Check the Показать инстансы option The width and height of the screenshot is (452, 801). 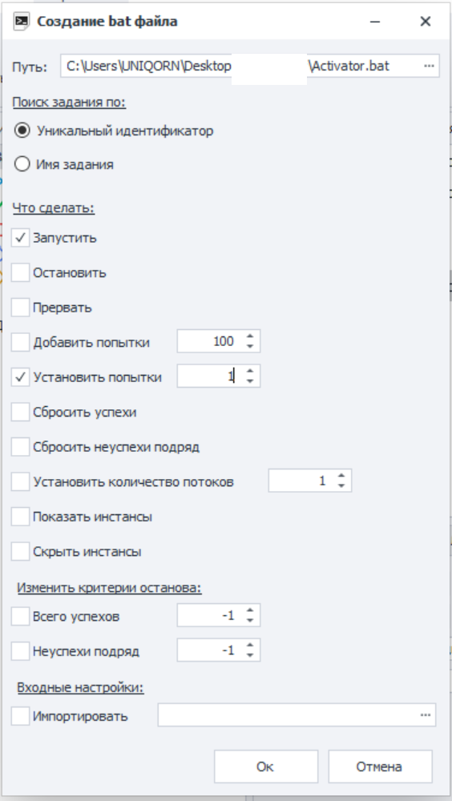21,517
